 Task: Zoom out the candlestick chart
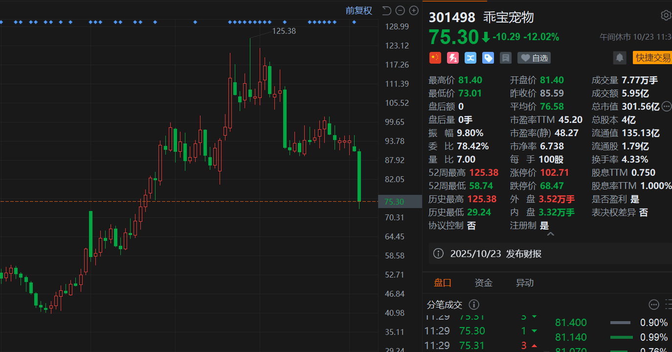point(400,10)
